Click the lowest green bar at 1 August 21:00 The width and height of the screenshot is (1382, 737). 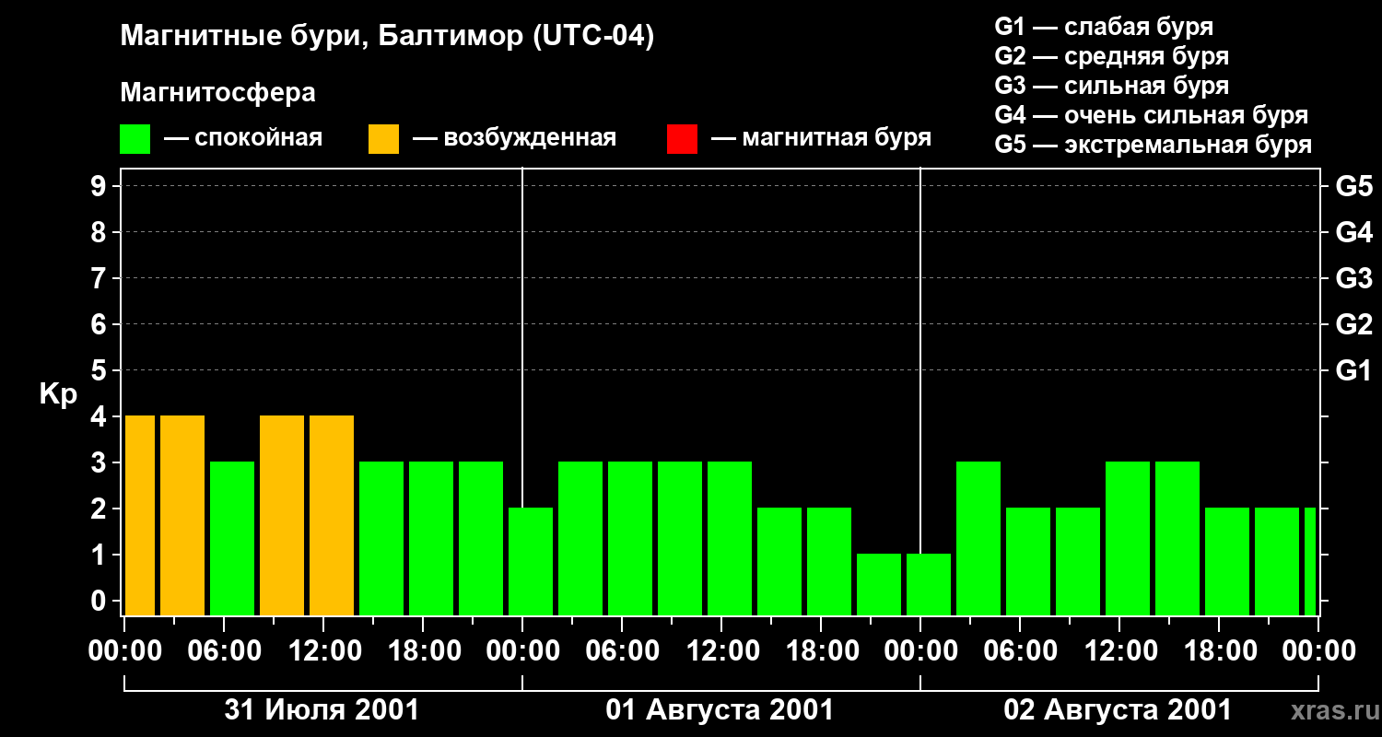pos(879,584)
